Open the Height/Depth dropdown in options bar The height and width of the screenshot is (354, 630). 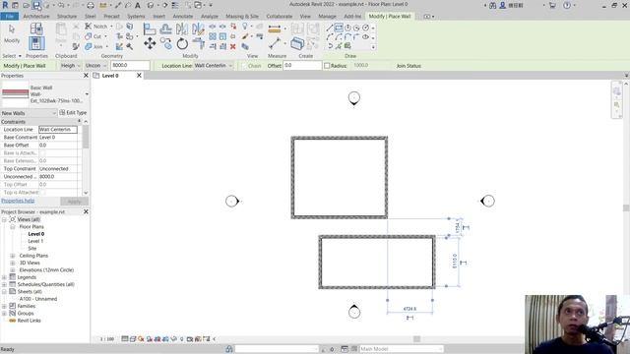click(x=70, y=66)
